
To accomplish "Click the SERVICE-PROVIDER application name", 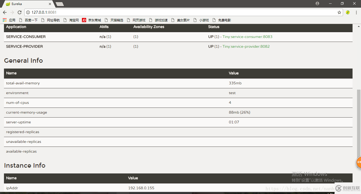I will [24, 46].
